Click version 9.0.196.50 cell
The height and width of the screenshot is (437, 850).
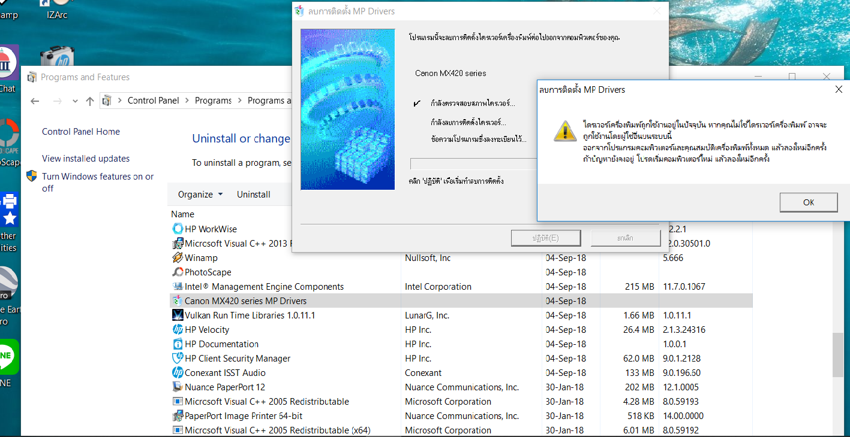(681, 372)
